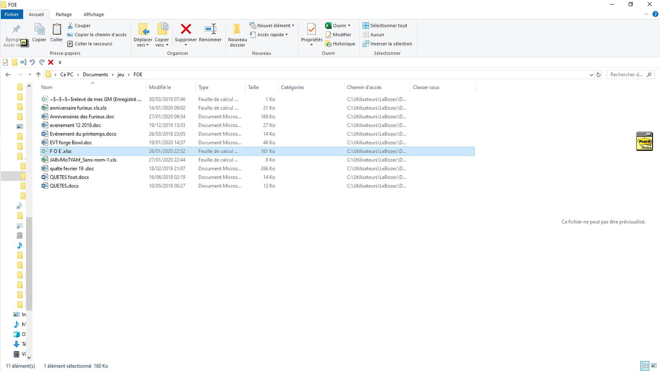
Task: Expand the address bar history dropdown
Action: click(592, 75)
